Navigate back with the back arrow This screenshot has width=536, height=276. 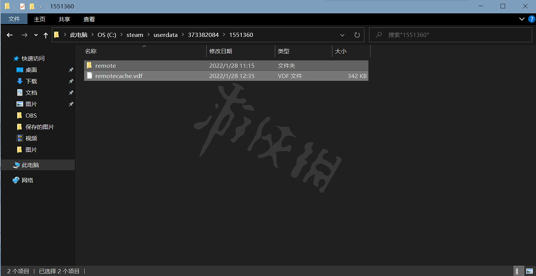pos(10,35)
